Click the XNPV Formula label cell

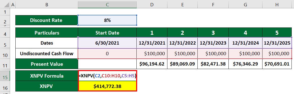tap(46, 76)
